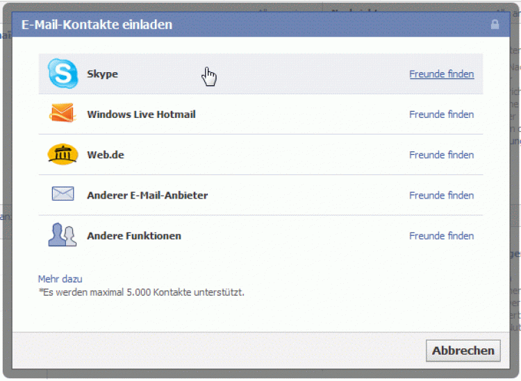Open 'Freunde finden' for Windows Live Hotmail
The width and height of the screenshot is (521, 381).
(441, 115)
